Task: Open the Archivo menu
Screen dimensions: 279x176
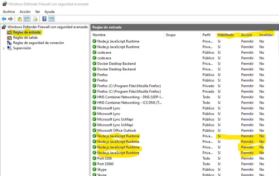Action: click(x=9, y=11)
